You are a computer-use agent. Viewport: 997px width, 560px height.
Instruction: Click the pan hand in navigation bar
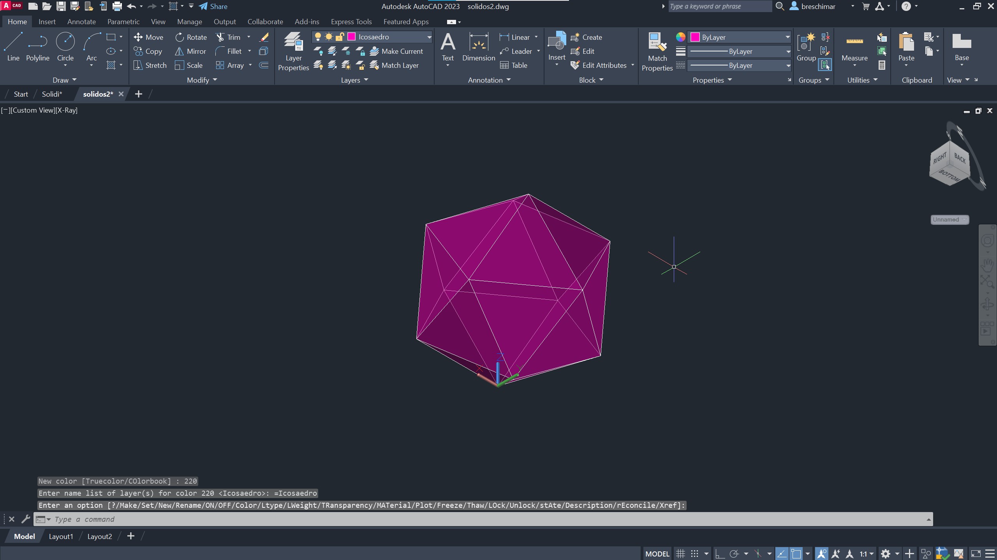point(987,265)
